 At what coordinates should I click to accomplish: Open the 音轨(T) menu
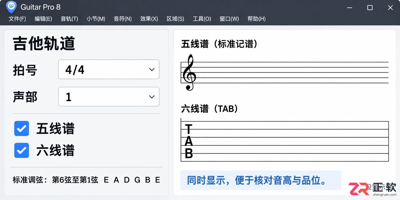pyautogui.click(x=69, y=19)
